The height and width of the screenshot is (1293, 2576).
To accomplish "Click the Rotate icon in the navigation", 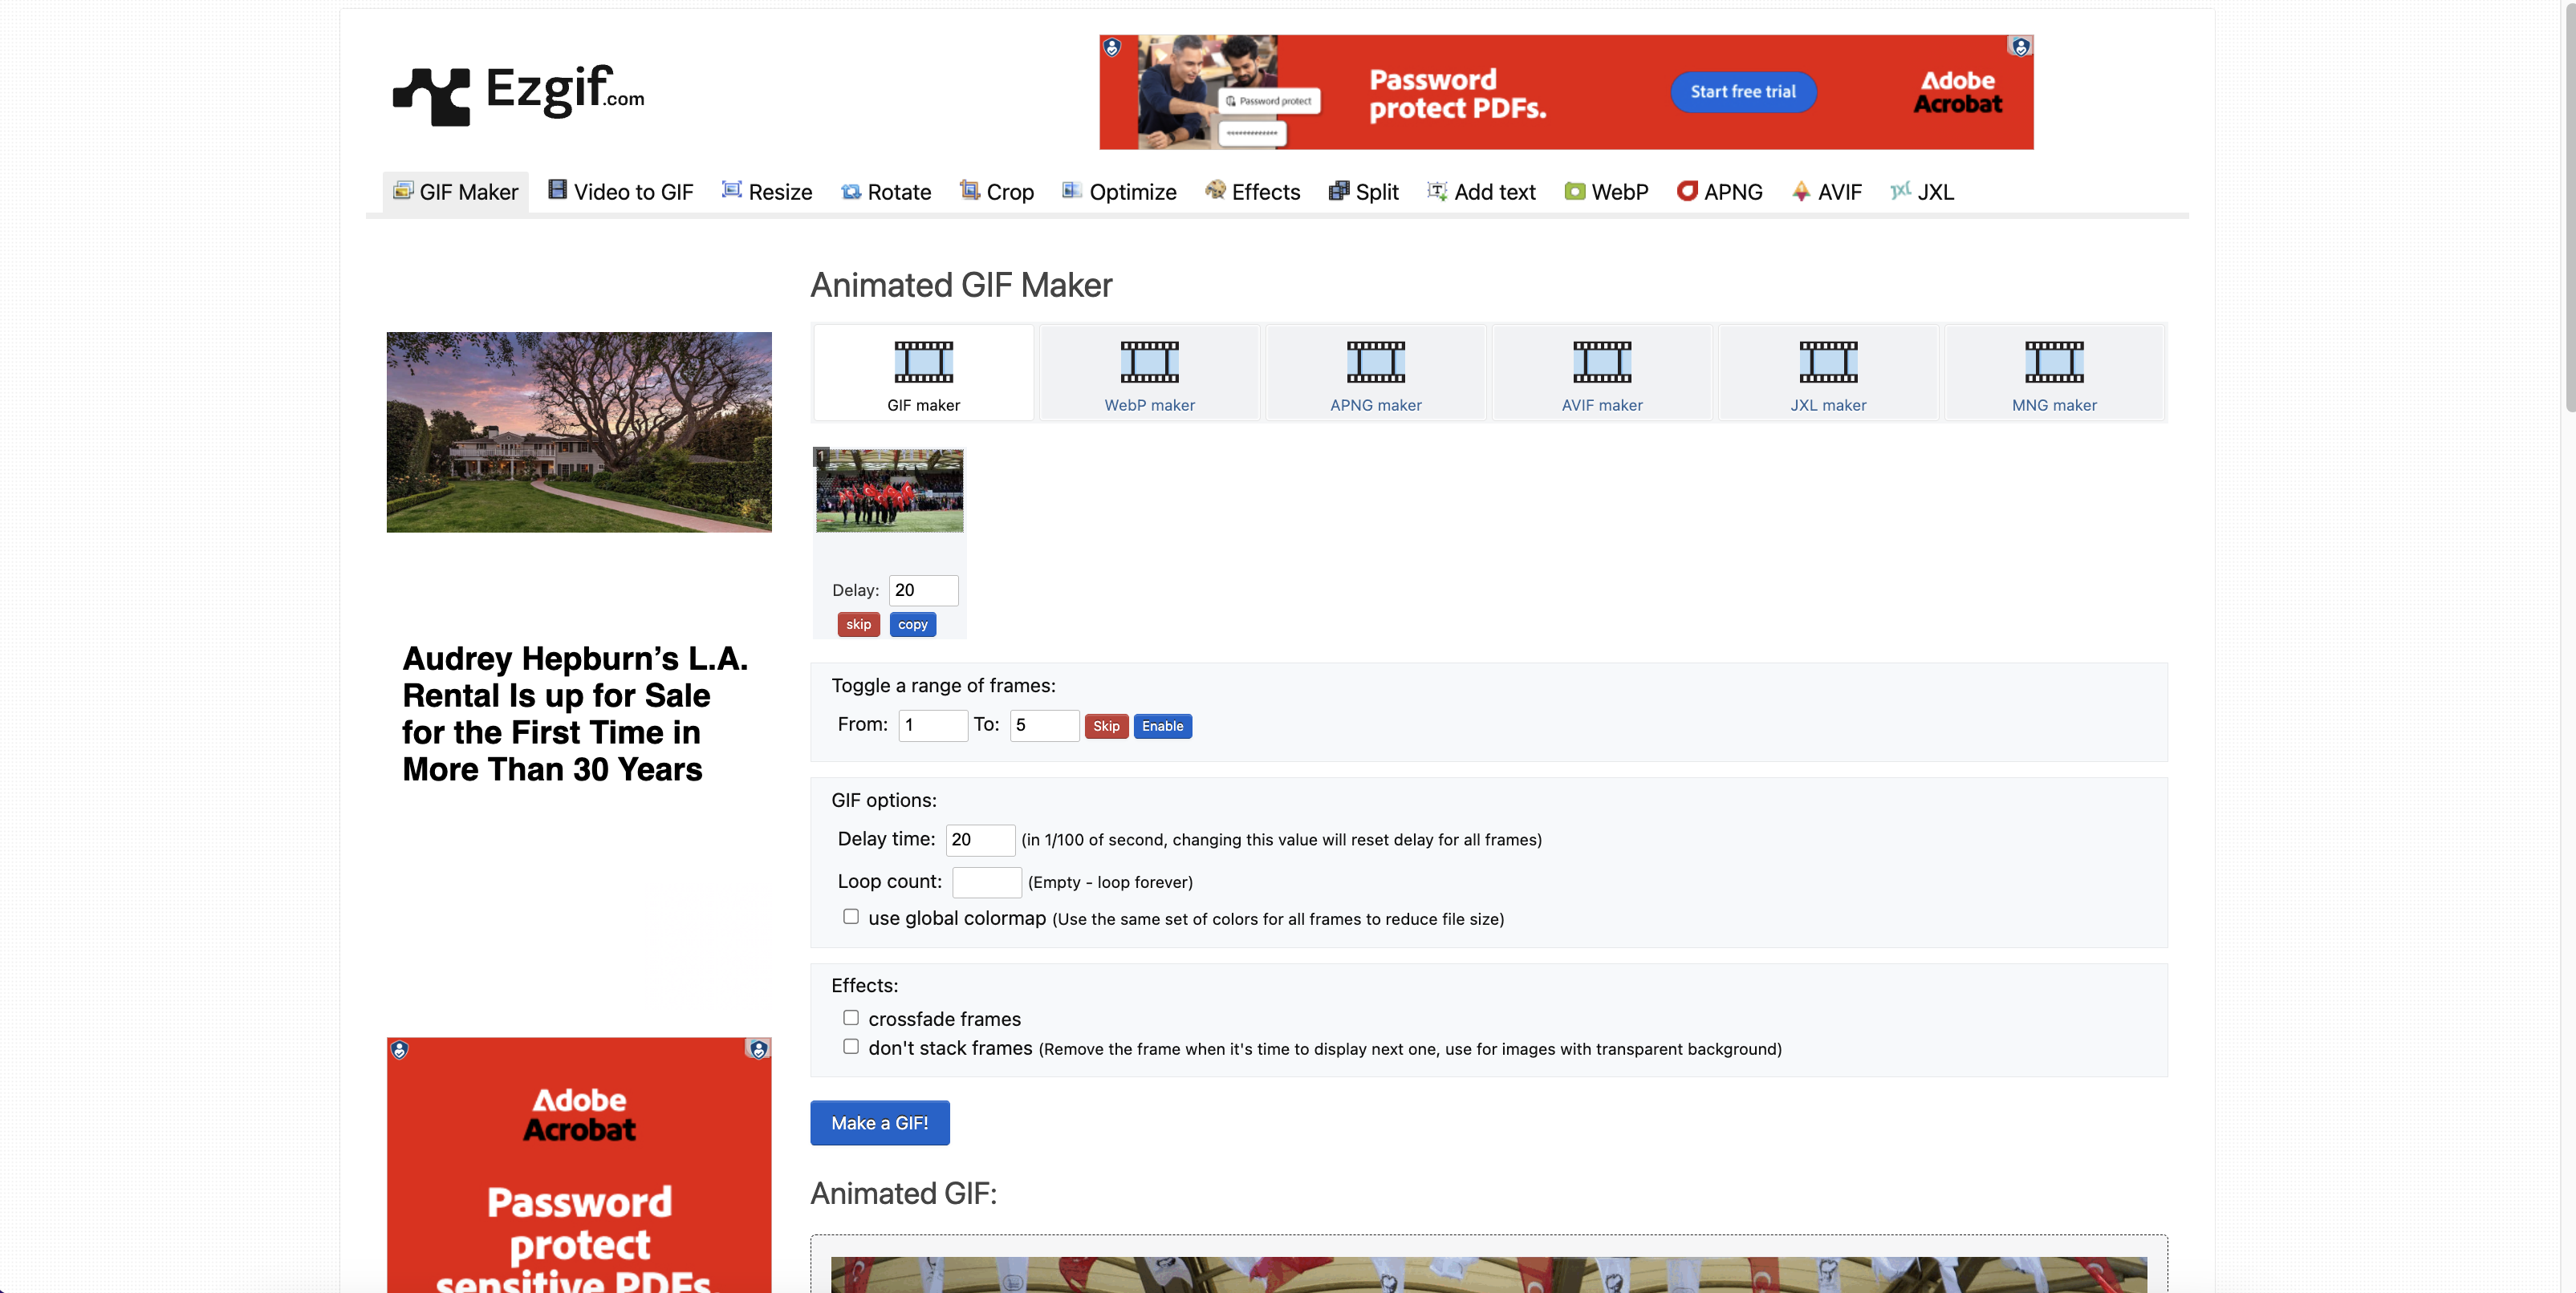I will [x=851, y=191].
